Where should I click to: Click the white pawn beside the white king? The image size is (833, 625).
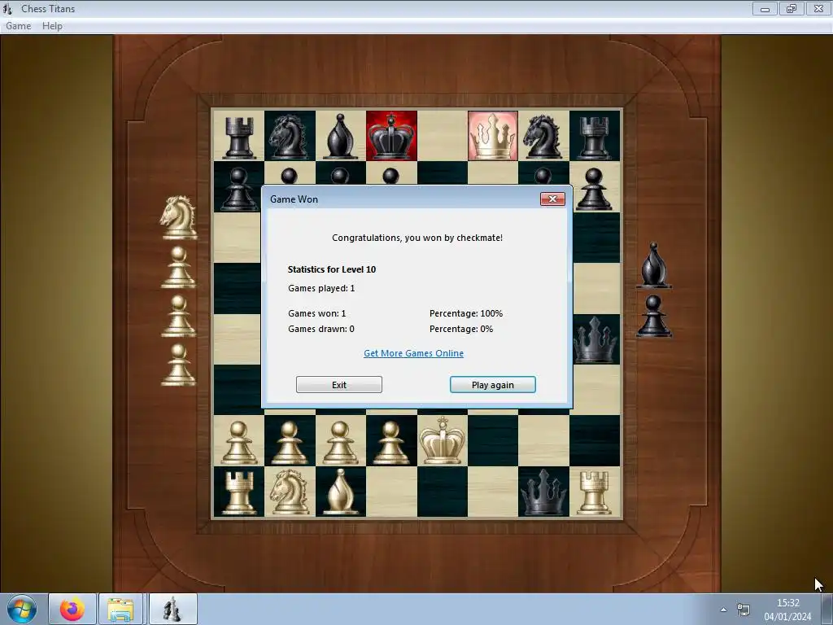coord(391,442)
